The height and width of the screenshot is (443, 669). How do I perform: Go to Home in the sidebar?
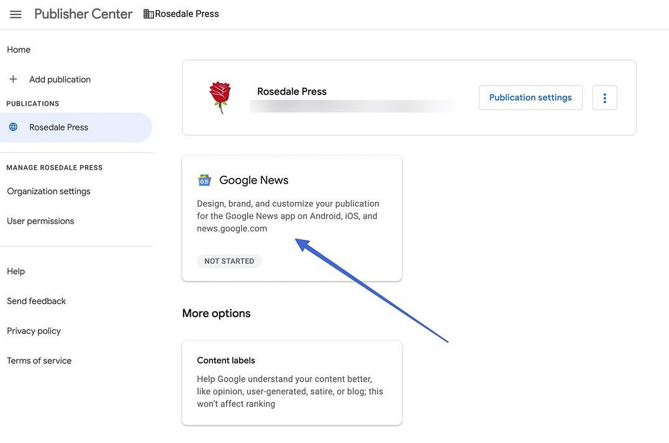point(18,49)
